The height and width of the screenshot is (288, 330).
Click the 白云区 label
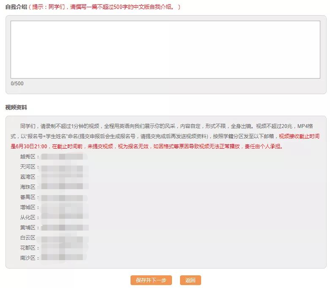point(28,238)
